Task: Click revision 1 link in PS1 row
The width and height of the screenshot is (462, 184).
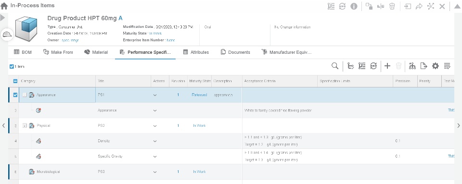Action: 178,95
